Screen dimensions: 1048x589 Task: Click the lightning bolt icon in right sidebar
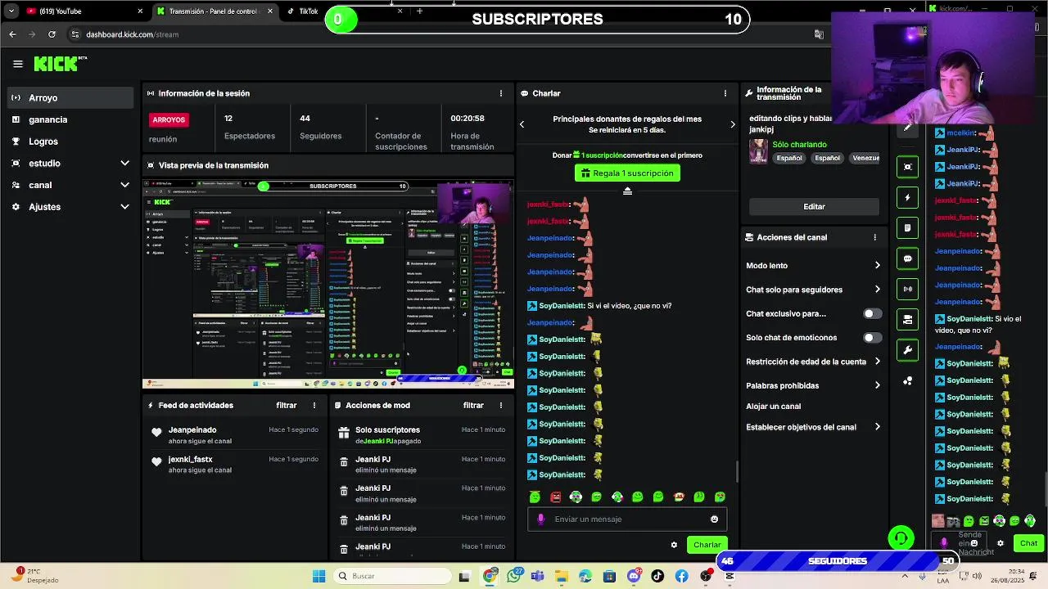point(907,197)
